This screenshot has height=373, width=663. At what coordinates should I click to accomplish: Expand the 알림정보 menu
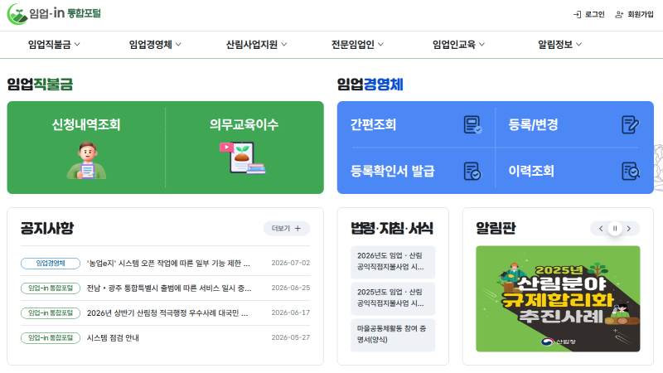tap(559, 45)
